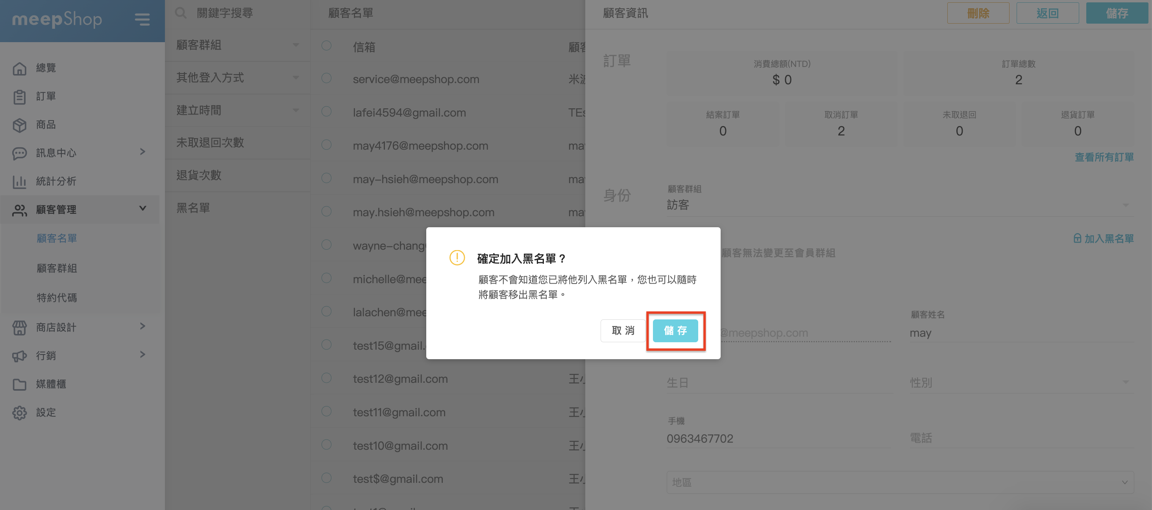The width and height of the screenshot is (1152, 510).
Task: Click the search magnifier icon by 關鍵字搜尋
Action: pyautogui.click(x=181, y=13)
